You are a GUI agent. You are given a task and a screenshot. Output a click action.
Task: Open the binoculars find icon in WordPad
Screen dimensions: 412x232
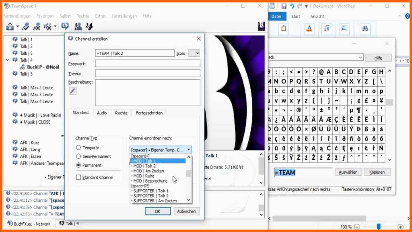(x=365, y=29)
